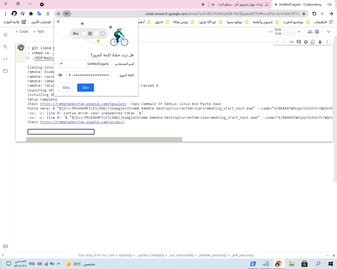Viewport: 337px width, 269px height.
Task: Stop the running cell execution
Action: (21, 48)
